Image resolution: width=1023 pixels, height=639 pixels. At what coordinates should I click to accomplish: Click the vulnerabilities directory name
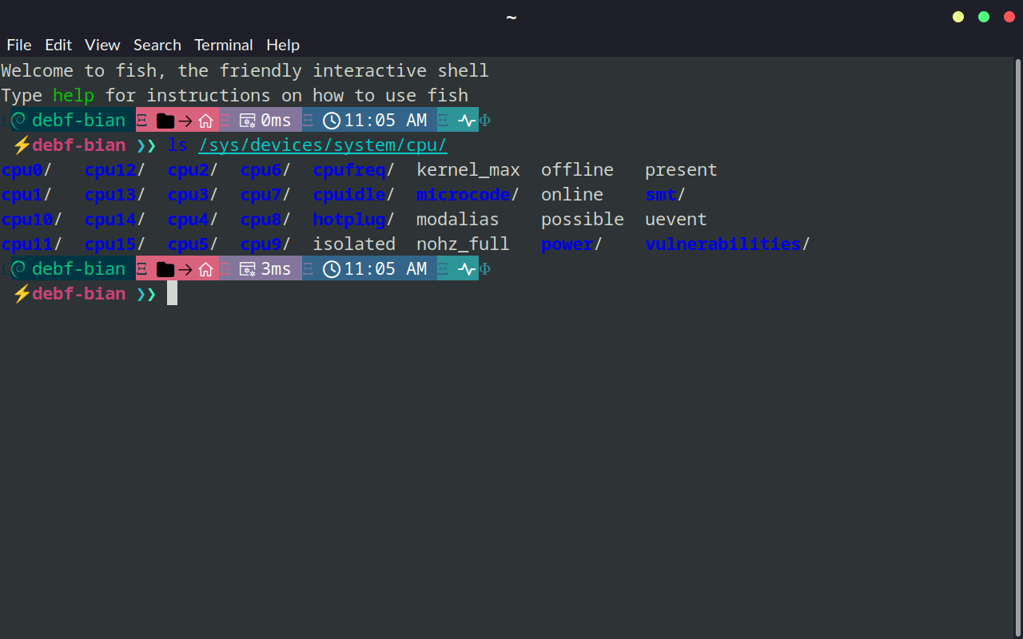click(x=722, y=244)
